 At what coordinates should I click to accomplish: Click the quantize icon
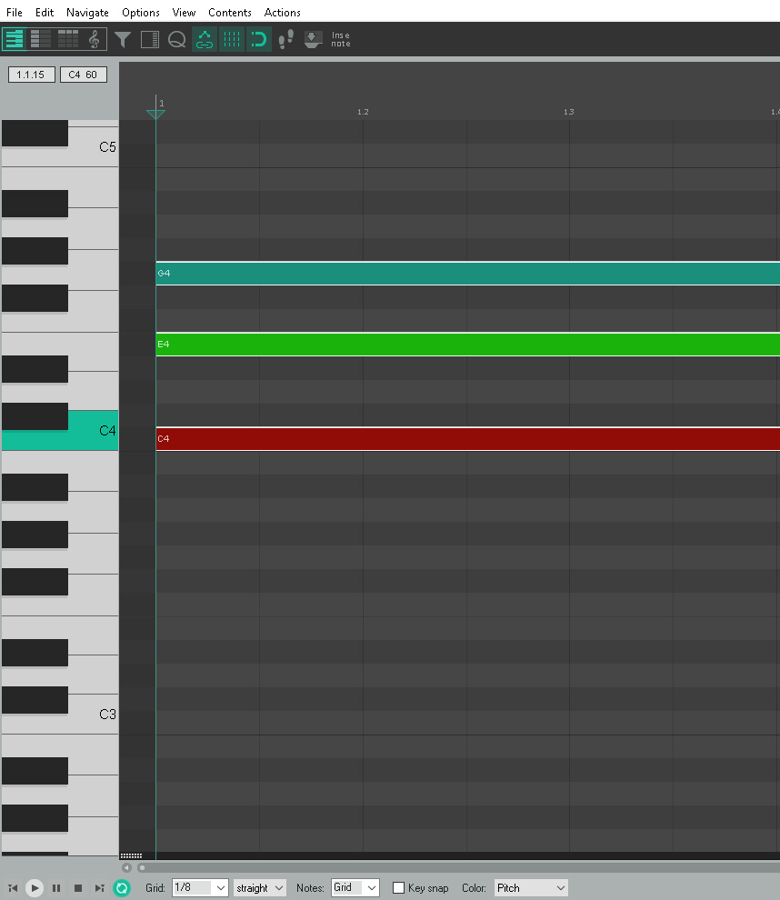[177, 39]
